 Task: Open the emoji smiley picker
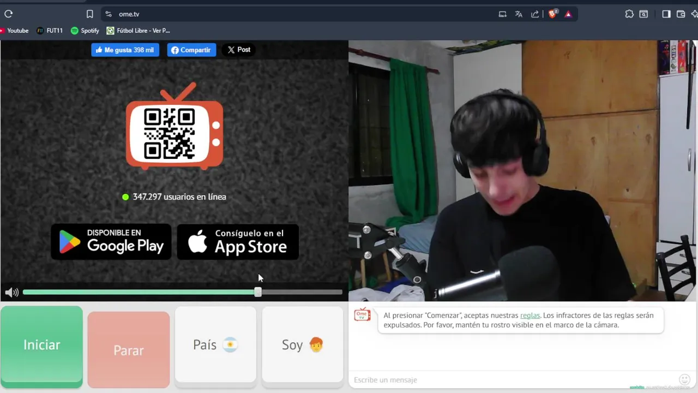[685, 379]
